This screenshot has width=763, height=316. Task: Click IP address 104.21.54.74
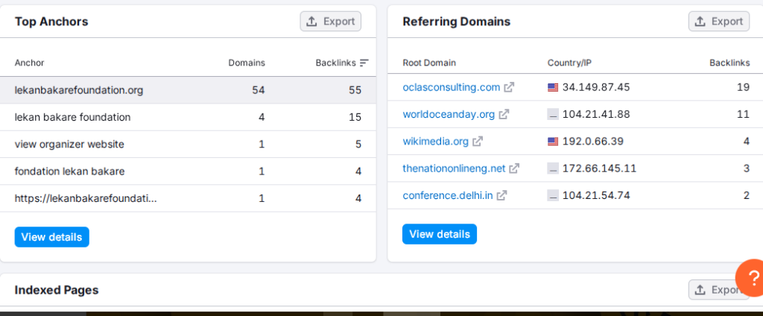pos(596,196)
